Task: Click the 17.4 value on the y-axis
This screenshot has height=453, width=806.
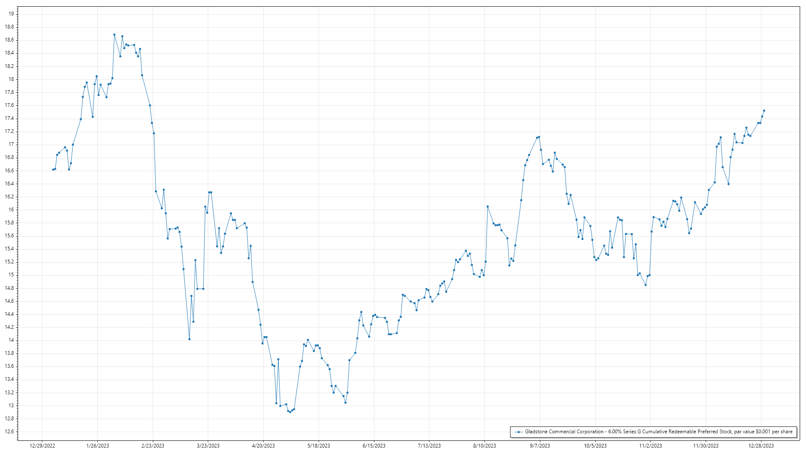Action: pos(9,118)
